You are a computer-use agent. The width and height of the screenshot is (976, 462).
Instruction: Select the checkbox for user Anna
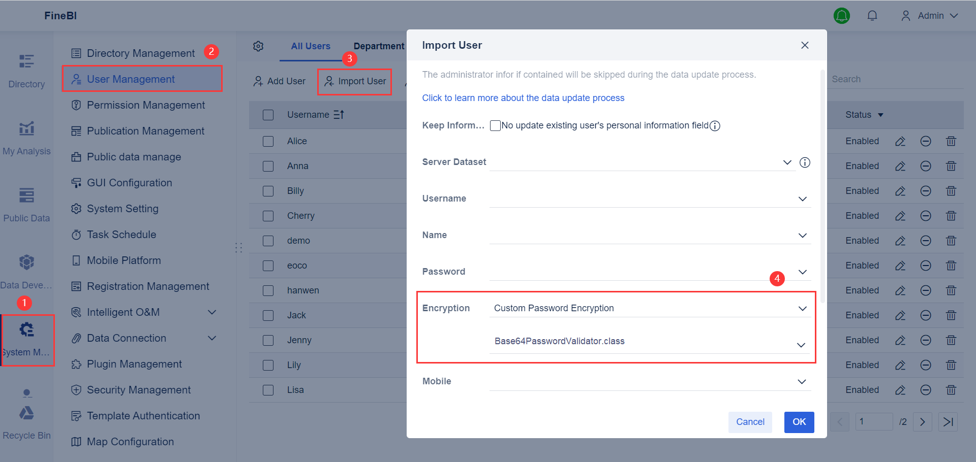(x=268, y=166)
